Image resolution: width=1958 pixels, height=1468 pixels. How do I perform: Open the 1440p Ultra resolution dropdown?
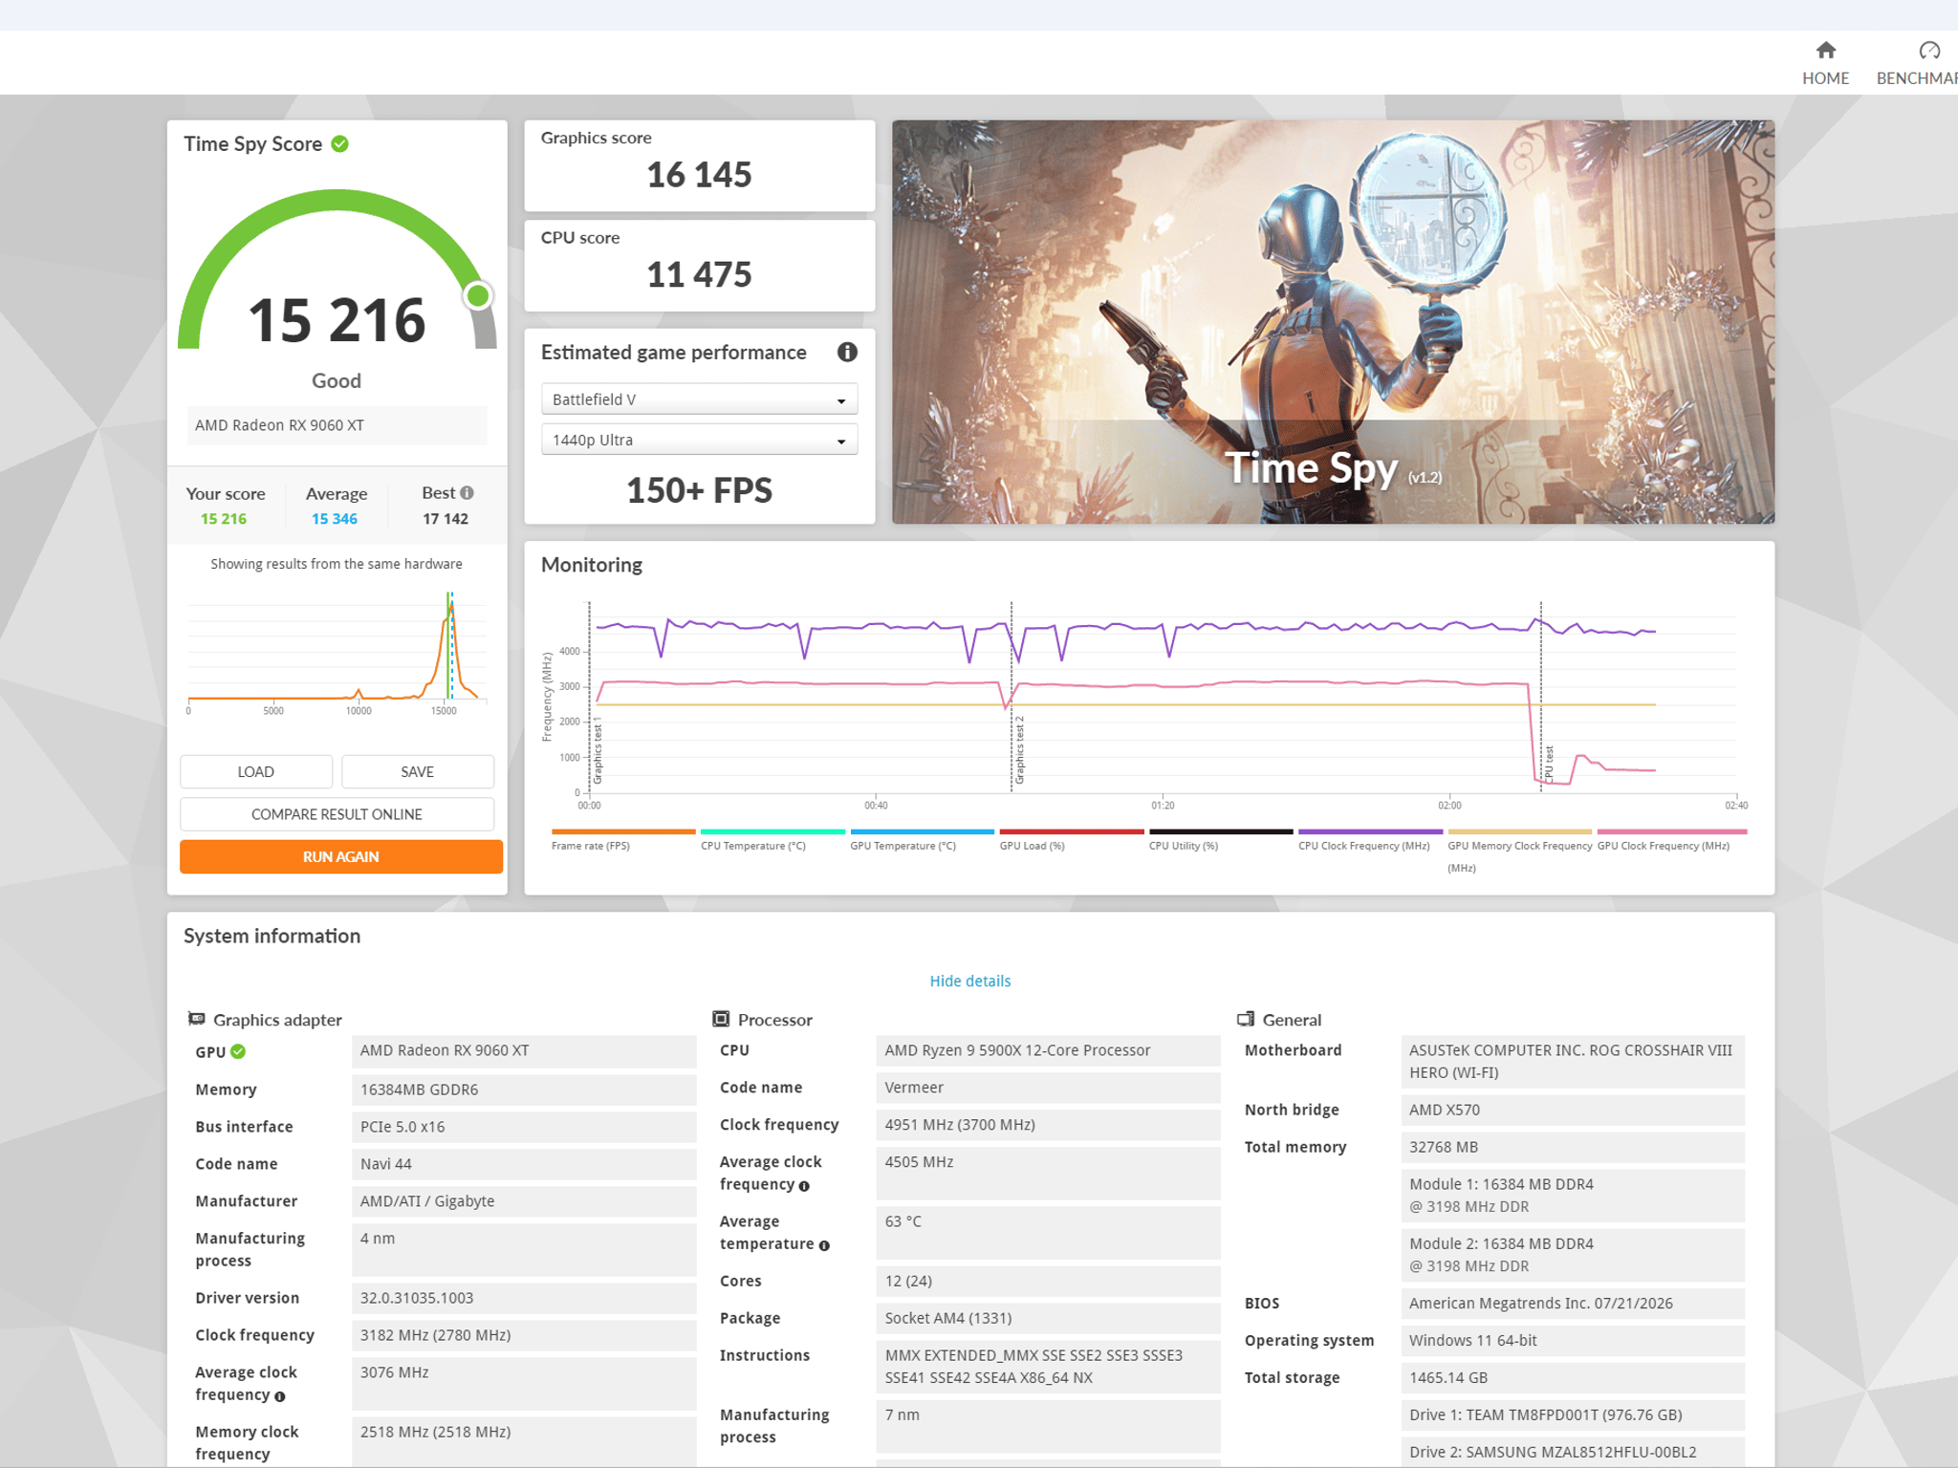pyautogui.click(x=699, y=440)
